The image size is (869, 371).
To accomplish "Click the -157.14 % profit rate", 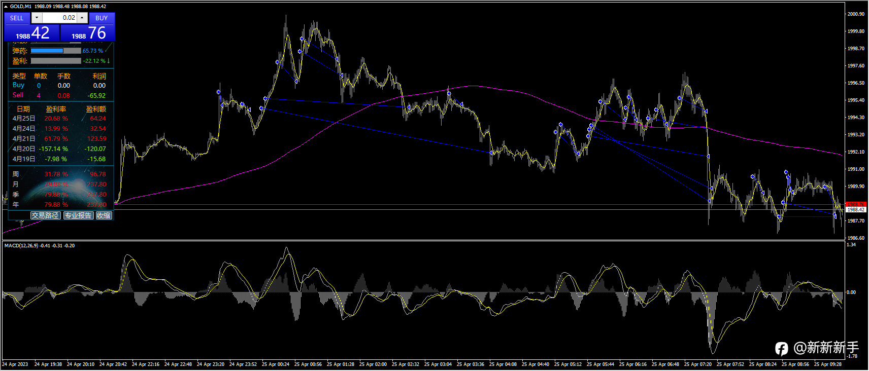I will pyautogui.click(x=53, y=149).
